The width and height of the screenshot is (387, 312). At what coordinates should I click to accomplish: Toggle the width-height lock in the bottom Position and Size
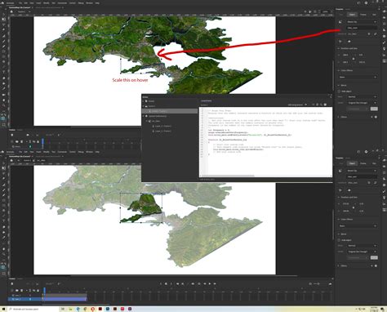tap(354, 207)
